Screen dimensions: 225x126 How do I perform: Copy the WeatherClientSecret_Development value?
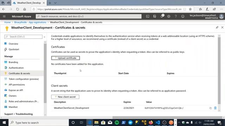pyautogui.click(x=210, y=108)
